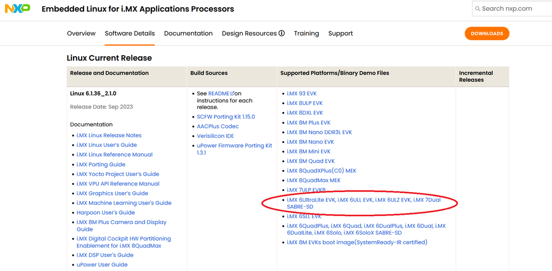The width and height of the screenshot is (552, 271).
Task: Click the NXP logo
Action: (x=17, y=9)
